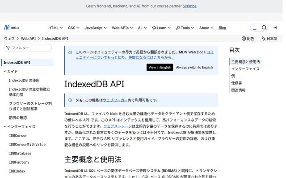This screenshot has height=178, width=286.
Task: Click info icon beside メモ note
Action: 70,100
